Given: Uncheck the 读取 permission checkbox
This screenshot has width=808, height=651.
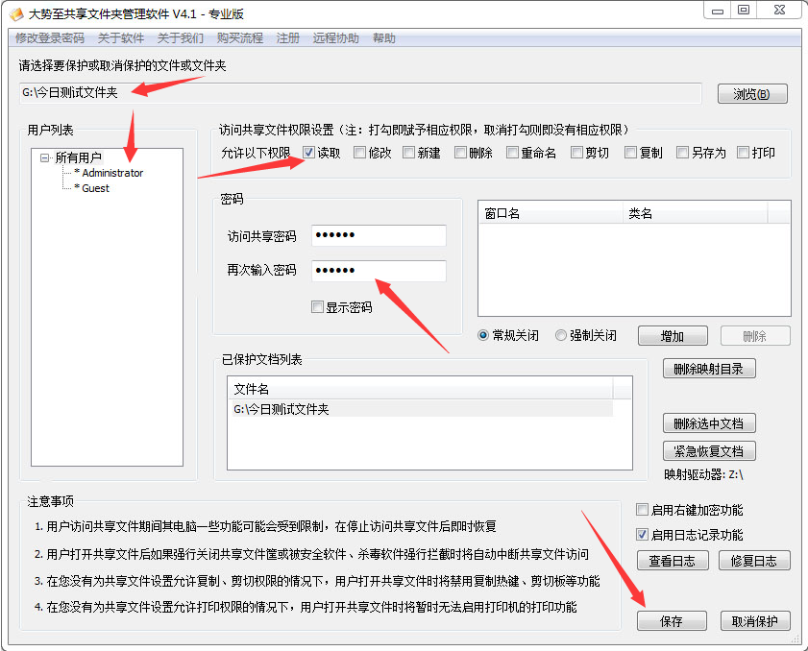Looking at the screenshot, I should point(308,153).
